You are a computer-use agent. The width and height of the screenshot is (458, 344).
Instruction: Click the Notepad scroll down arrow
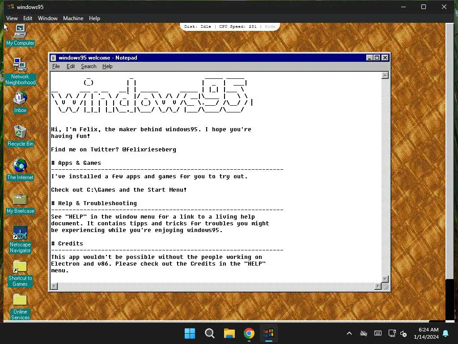pyautogui.click(x=385, y=279)
